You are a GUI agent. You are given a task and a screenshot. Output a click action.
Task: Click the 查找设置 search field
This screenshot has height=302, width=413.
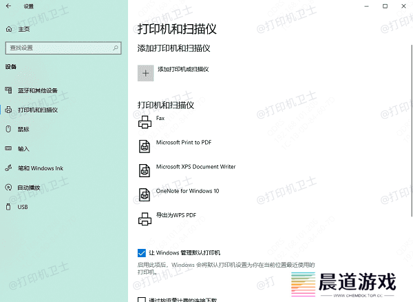(63, 48)
